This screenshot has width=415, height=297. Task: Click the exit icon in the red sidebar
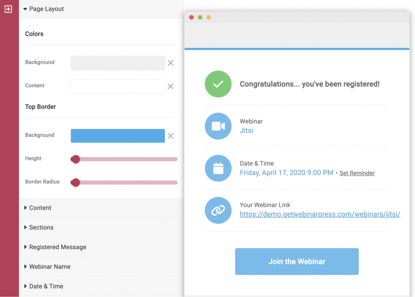tap(8, 10)
